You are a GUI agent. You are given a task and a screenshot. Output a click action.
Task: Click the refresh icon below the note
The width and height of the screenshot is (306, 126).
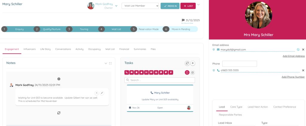click(59, 113)
